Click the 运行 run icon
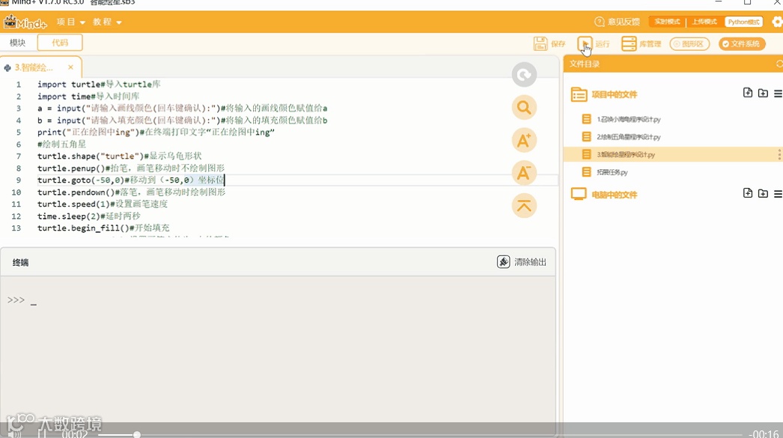 click(x=585, y=44)
